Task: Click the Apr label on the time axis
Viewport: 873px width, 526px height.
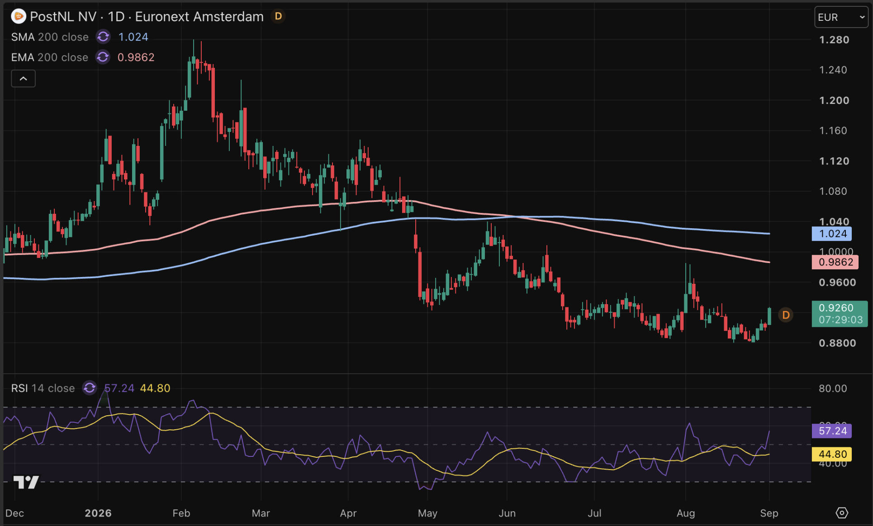Action: pos(348,513)
